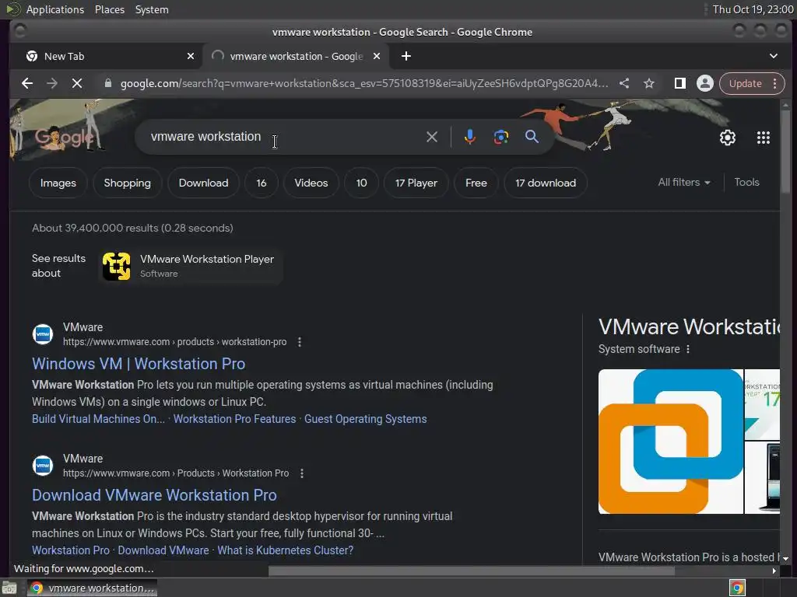Click the horizontal page scrollbar
This screenshot has height=597, width=797.
point(471,571)
